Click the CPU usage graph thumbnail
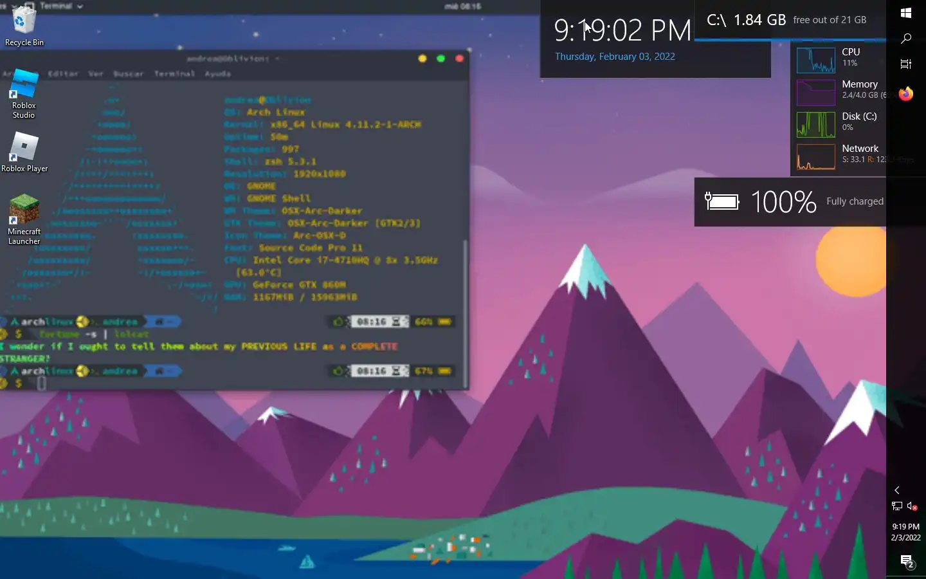 [816, 60]
